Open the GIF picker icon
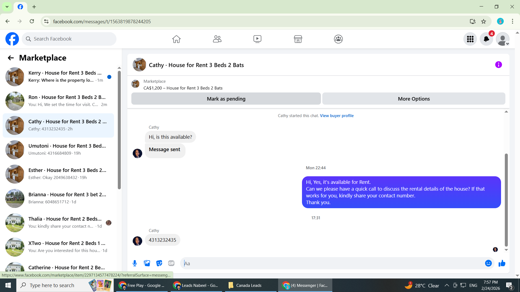520x292 pixels. [x=171, y=263]
